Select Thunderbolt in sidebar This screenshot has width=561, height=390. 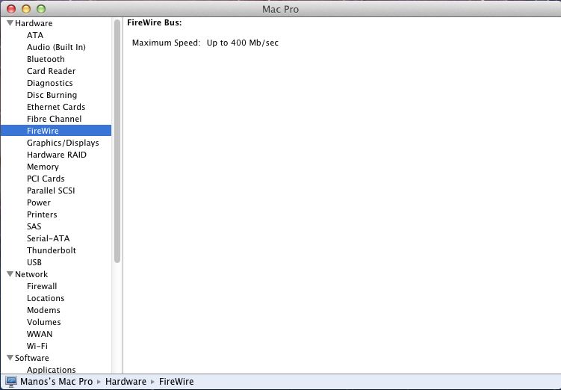[51, 250]
